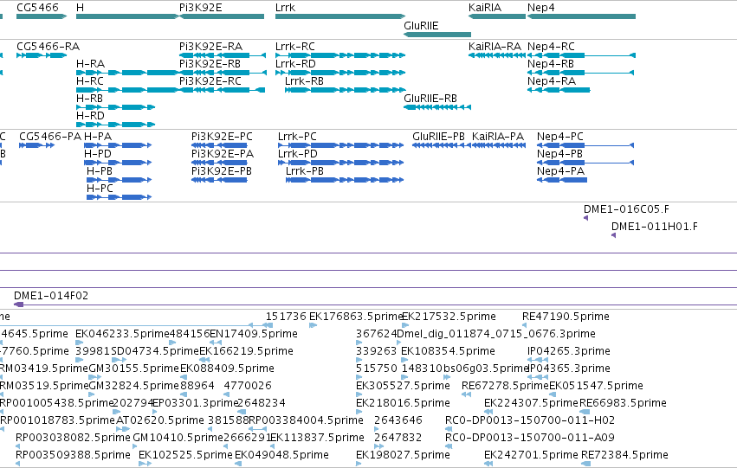Select the KaiRIA-RA transcript
Screen dimensions: 737x468
point(497,55)
